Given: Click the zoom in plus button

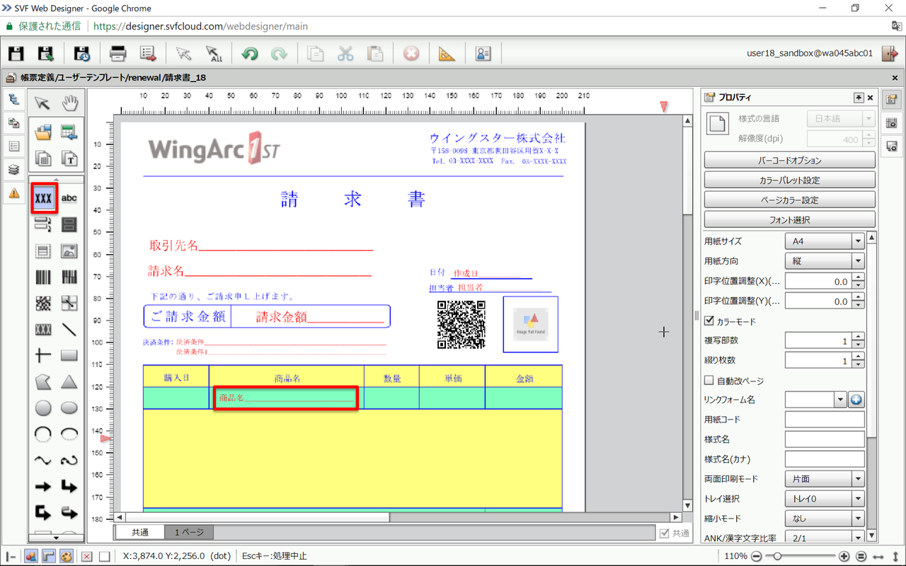Looking at the screenshot, I should tap(844, 556).
